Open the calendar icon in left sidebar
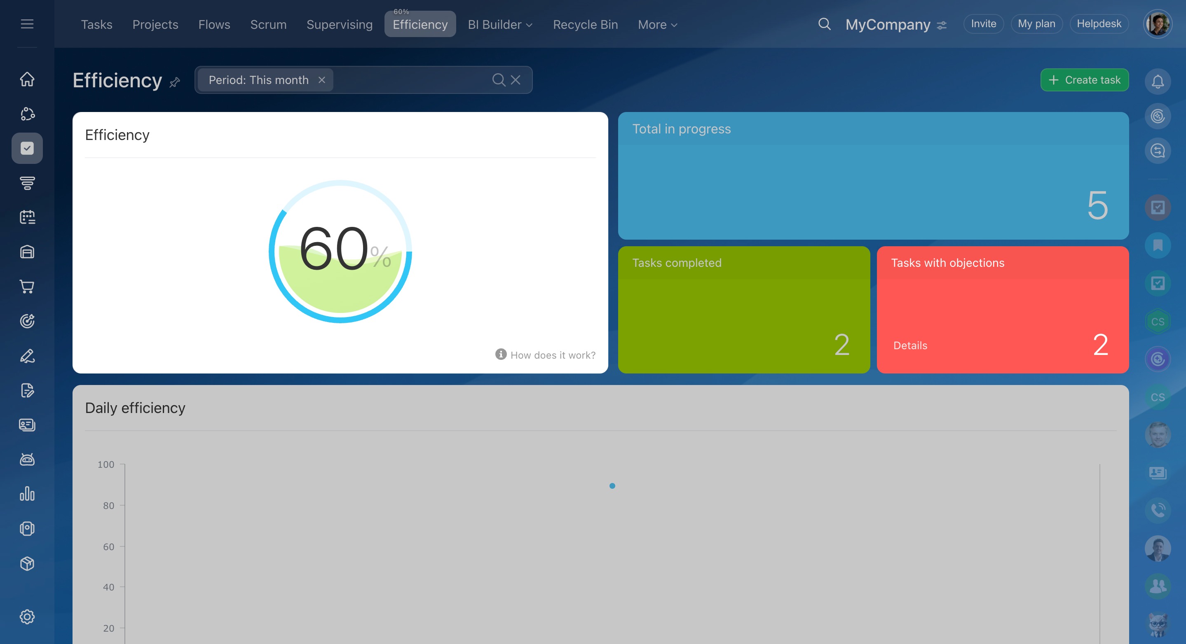Viewport: 1186px width, 644px height. tap(27, 217)
